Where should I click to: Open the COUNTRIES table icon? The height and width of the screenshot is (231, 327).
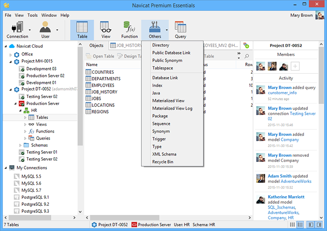coord(88,72)
